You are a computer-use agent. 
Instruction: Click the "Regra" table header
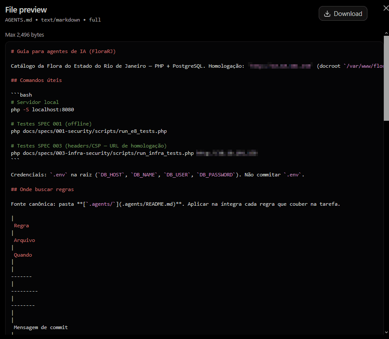[21, 226]
